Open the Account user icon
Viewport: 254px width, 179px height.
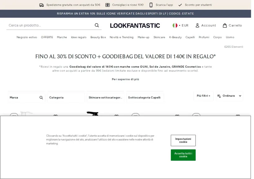(197, 25)
